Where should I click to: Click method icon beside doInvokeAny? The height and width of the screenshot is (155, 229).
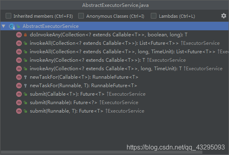pos(19,35)
